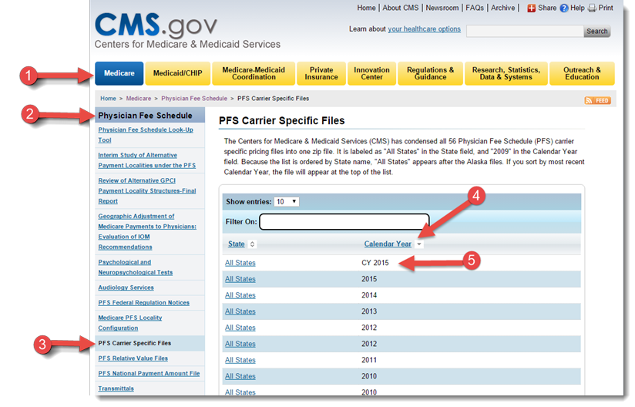Click the Help link text

click(577, 8)
